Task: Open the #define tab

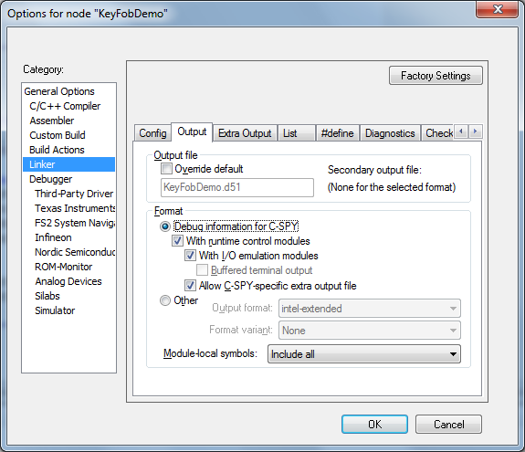Action: [x=338, y=133]
